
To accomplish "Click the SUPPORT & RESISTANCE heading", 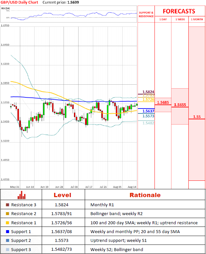I will 146,14.
